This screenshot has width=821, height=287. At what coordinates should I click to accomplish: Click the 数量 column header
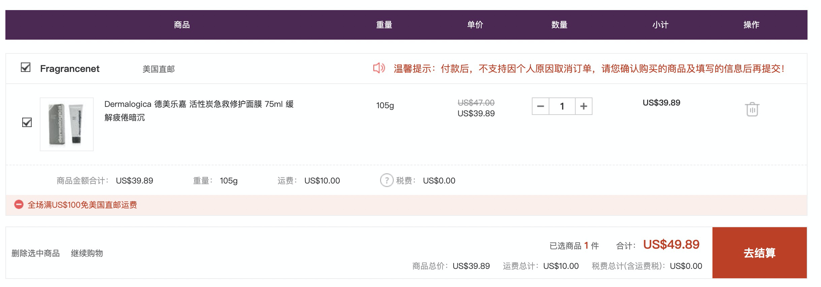(x=559, y=25)
